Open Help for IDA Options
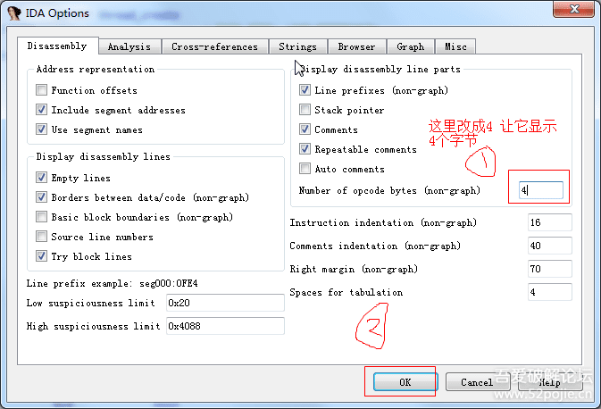601x409 pixels. (x=550, y=382)
